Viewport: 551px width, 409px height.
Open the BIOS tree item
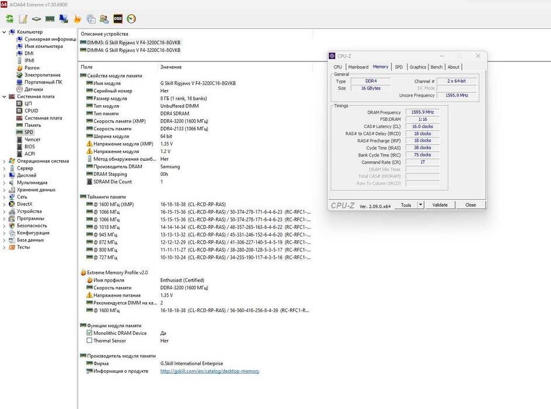pyautogui.click(x=30, y=147)
